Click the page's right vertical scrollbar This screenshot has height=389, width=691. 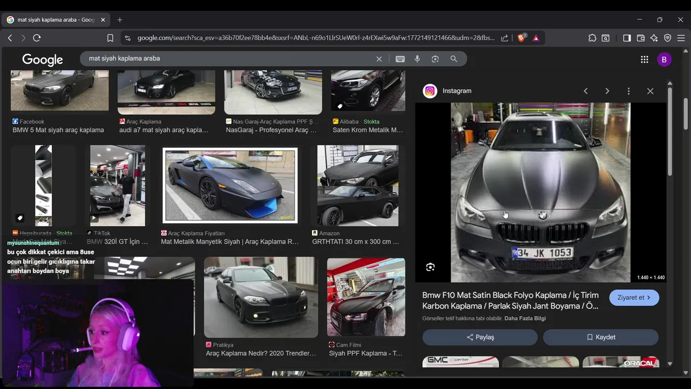(x=686, y=113)
